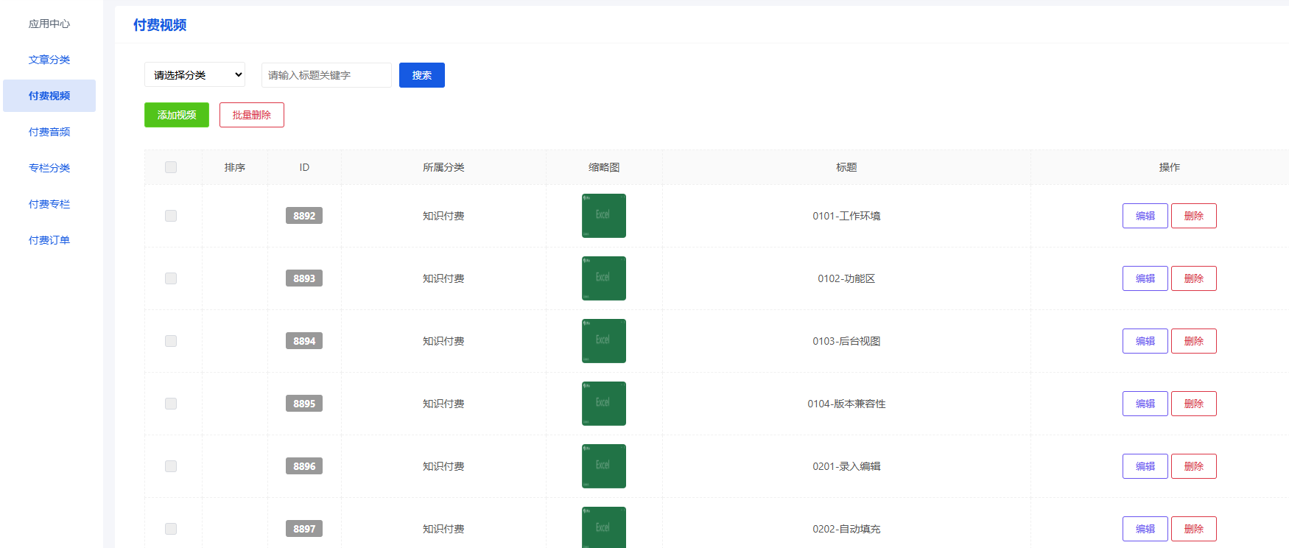Focus the title keyword search field
The image size is (1289, 548).
[x=326, y=75]
